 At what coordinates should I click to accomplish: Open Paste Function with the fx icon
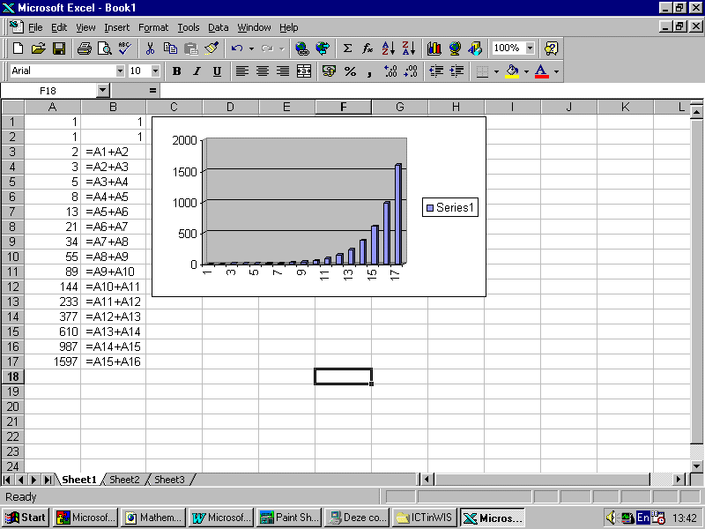click(x=367, y=48)
